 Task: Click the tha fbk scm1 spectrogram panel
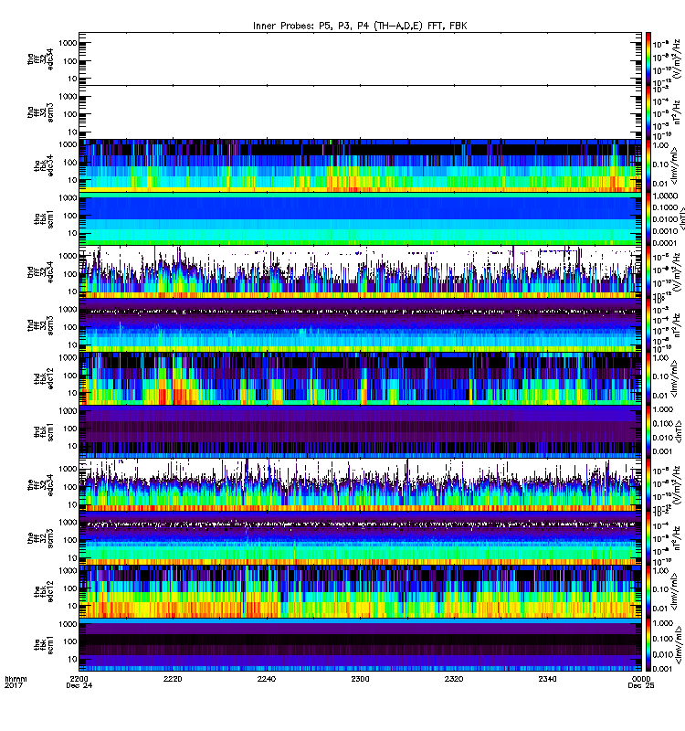pos(360,218)
